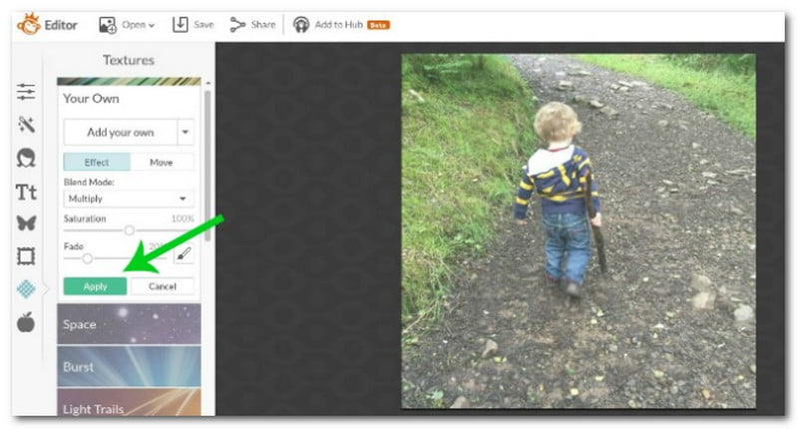Select the Text Tt tool
The image size is (798, 429).
[26, 192]
